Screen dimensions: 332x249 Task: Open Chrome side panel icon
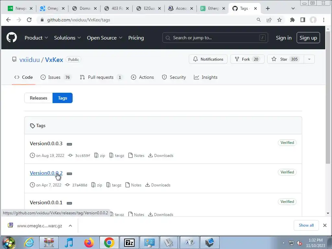(x=303, y=20)
